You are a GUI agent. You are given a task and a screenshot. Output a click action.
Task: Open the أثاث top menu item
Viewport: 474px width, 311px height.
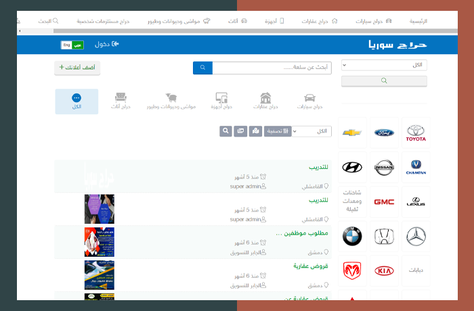[238, 21]
